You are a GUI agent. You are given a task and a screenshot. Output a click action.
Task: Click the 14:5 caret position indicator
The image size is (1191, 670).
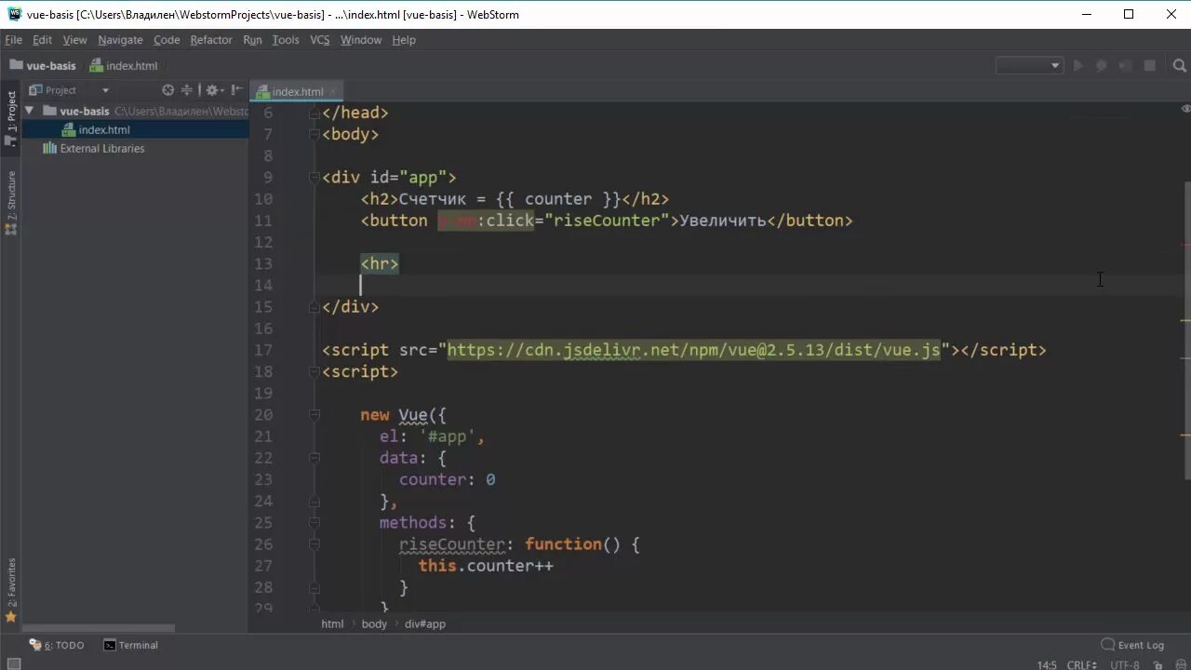(x=1046, y=664)
